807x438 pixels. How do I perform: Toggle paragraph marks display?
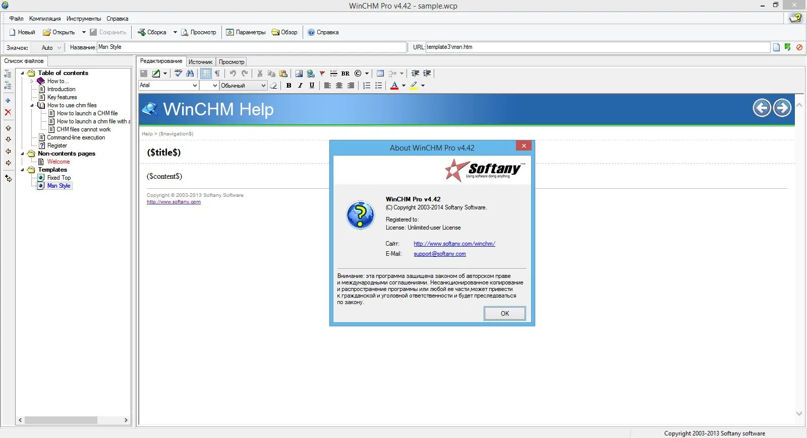pyautogui.click(x=217, y=74)
